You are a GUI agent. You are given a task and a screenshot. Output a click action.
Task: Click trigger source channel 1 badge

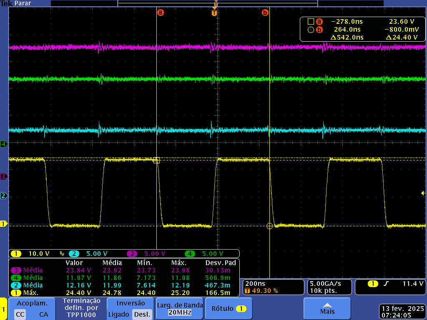(x=373, y=284)
